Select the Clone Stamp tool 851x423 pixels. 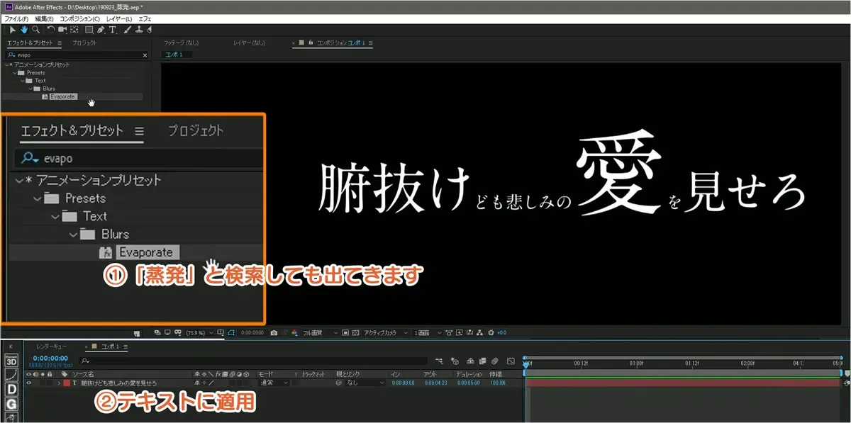(140, 29)
